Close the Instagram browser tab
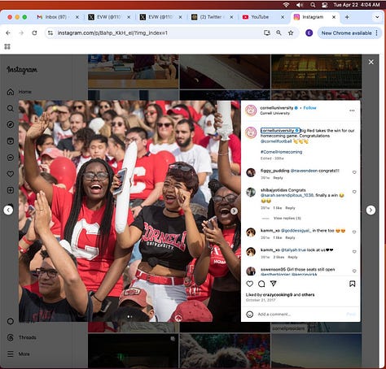Image resolution: width=386 pixels, height=369 pixels. click(334, 17)
